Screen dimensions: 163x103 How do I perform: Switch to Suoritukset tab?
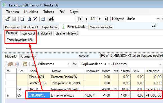click(28, 57)
